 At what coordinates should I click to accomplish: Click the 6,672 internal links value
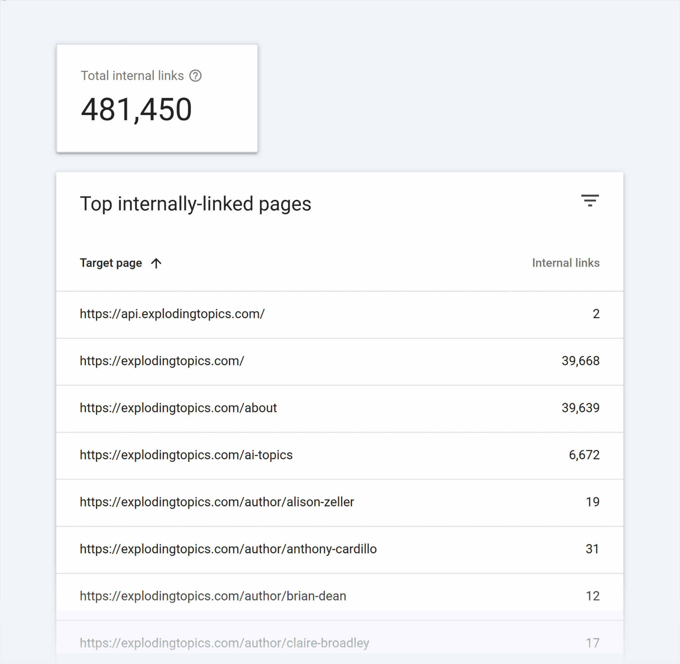584,455
